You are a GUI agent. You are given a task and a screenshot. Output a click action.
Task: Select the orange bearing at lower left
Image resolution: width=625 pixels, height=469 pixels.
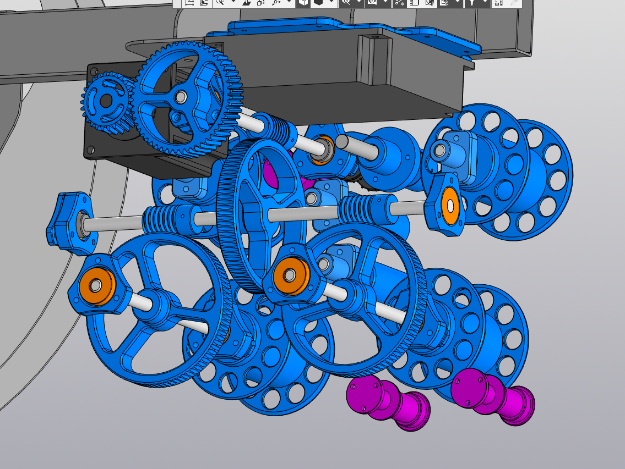[x=97, y=286]
